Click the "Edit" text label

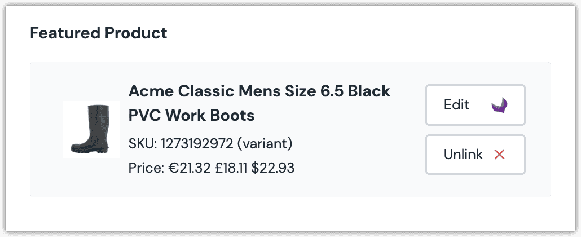point(456,105)
